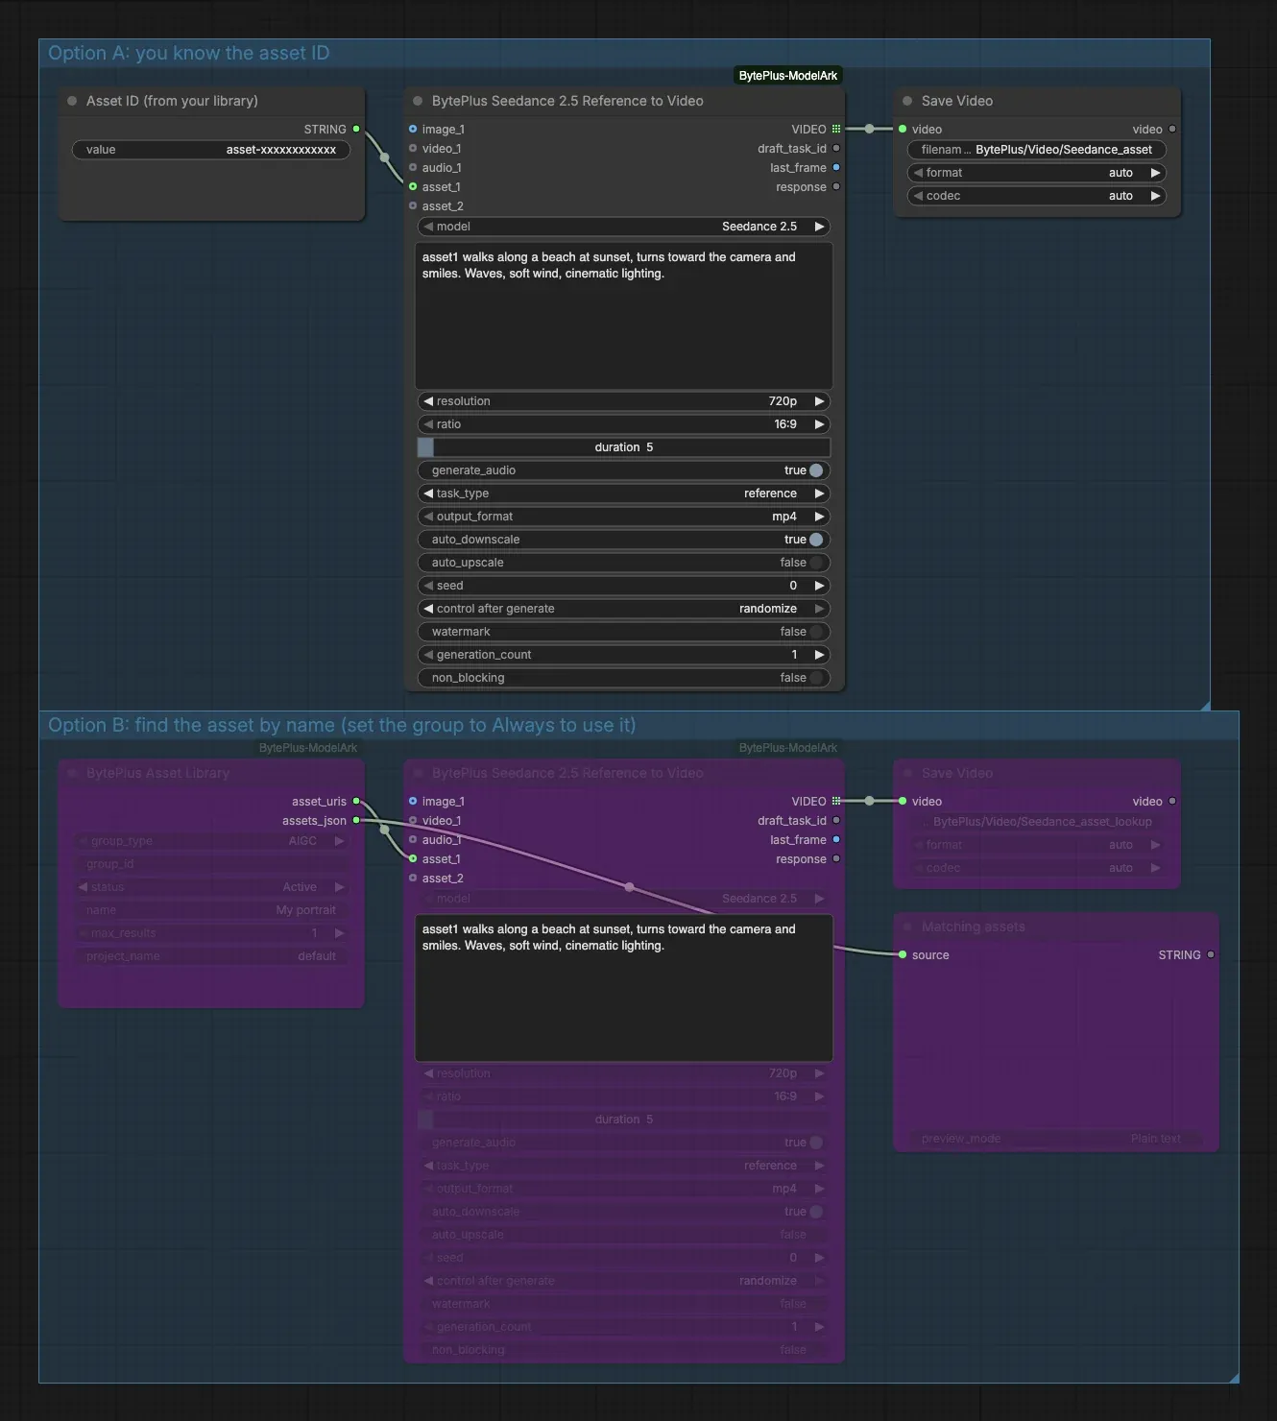Image resolution: width=1277 pixels, height=1421 pixels.
Task: Enable non_blocking in Option A node
Action: pyautogui.click(x=624, y=678)
